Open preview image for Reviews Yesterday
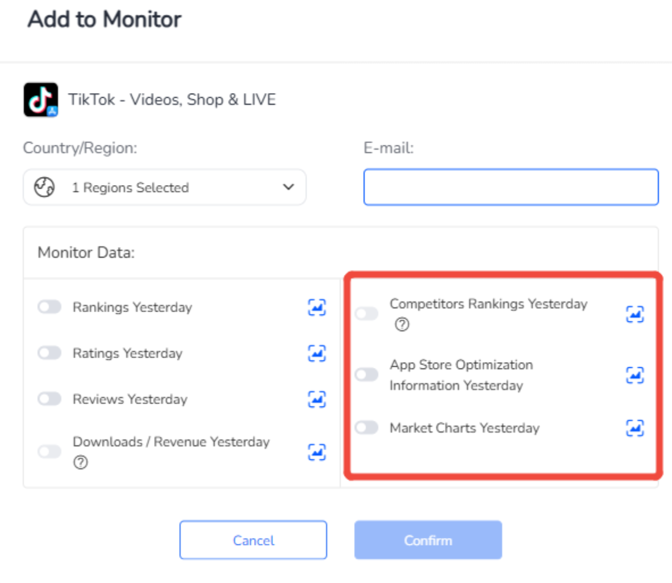This screenshot has height=583, width=672. [316, 399]
